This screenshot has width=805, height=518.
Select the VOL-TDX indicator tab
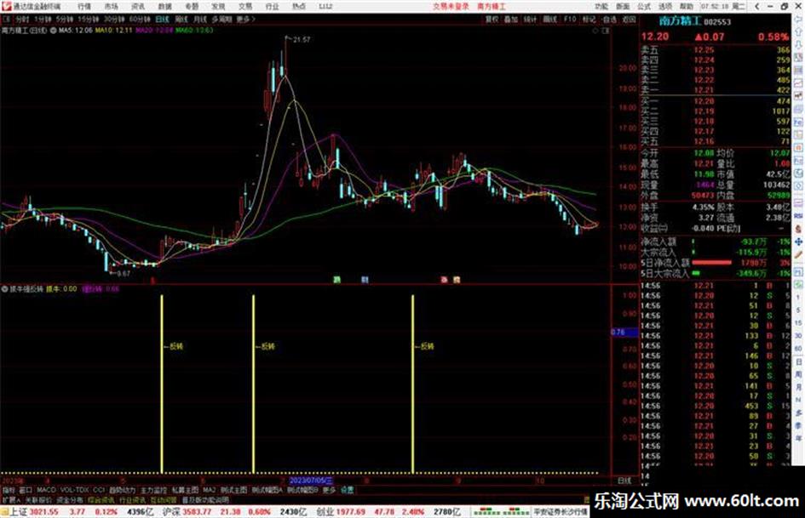click(x=75, y=490)
